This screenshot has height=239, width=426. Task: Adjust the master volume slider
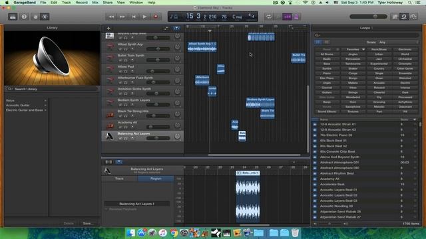[368, 17]
